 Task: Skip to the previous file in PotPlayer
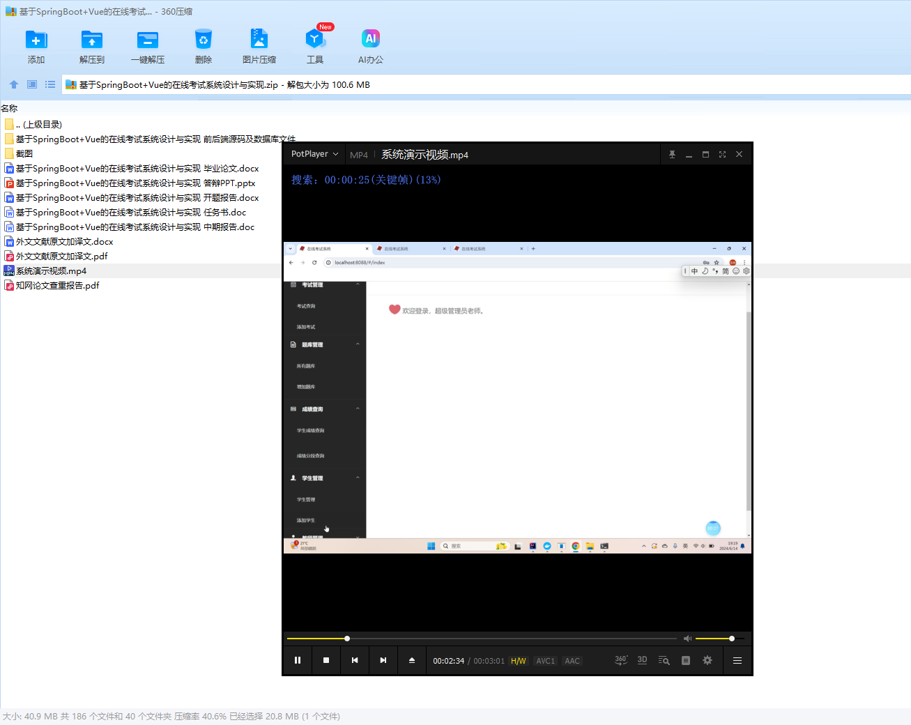[x=355, y=660]
